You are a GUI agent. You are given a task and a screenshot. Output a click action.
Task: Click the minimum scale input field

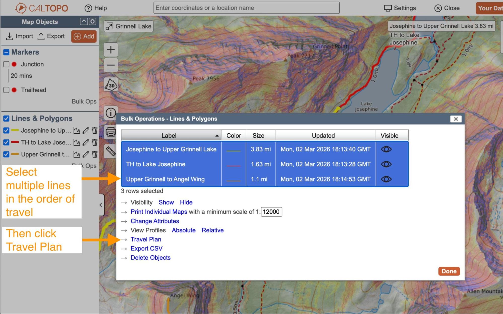271,212
